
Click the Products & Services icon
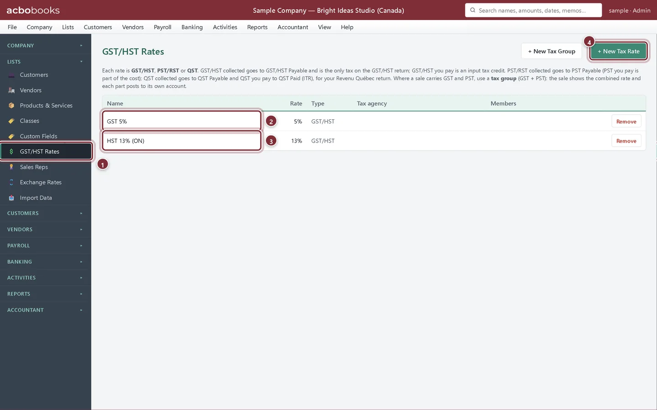[x=11, y=106]
